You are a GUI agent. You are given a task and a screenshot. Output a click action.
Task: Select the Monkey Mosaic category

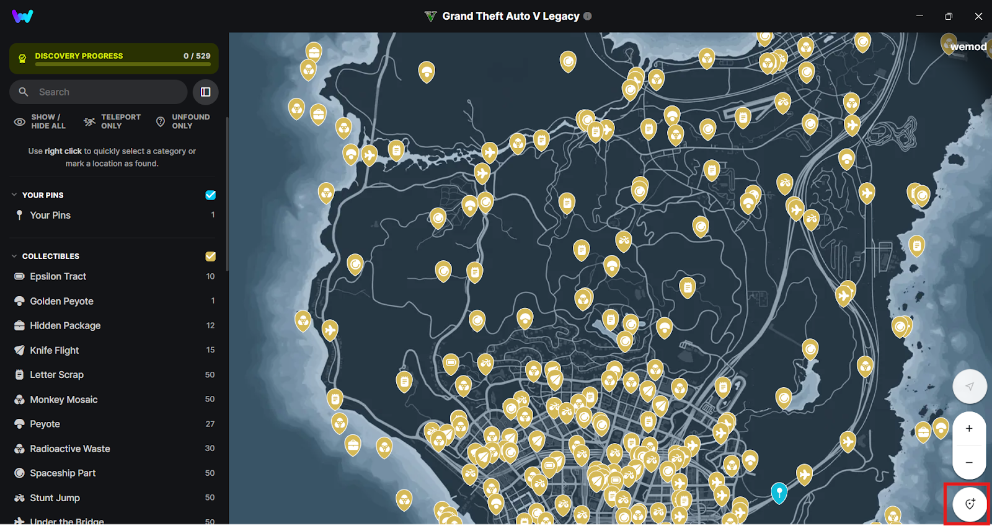pyautogui.click(x=114, y=400)
